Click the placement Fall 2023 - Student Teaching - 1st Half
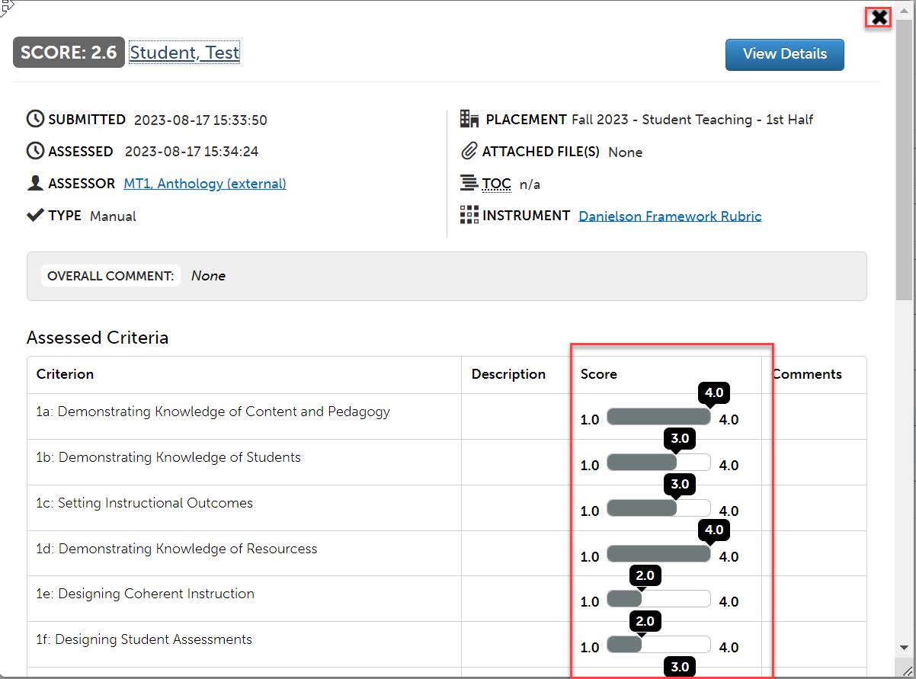This screenshot has width=916, height=679. tap(692, 120)
